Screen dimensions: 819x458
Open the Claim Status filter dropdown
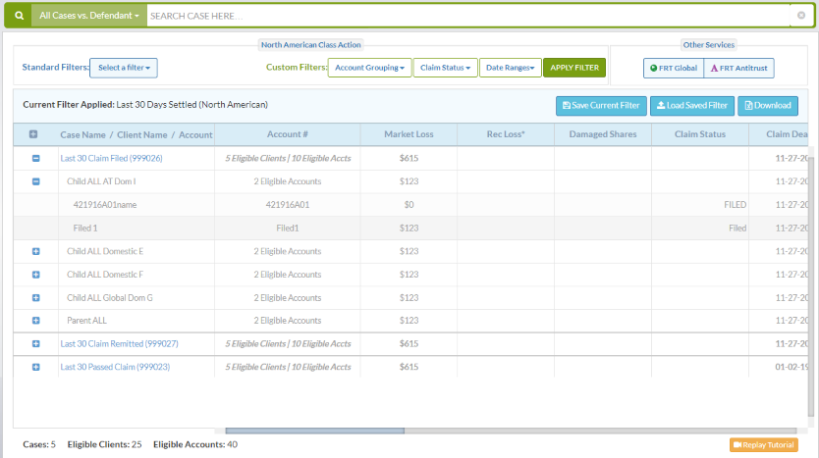[445, 68]
